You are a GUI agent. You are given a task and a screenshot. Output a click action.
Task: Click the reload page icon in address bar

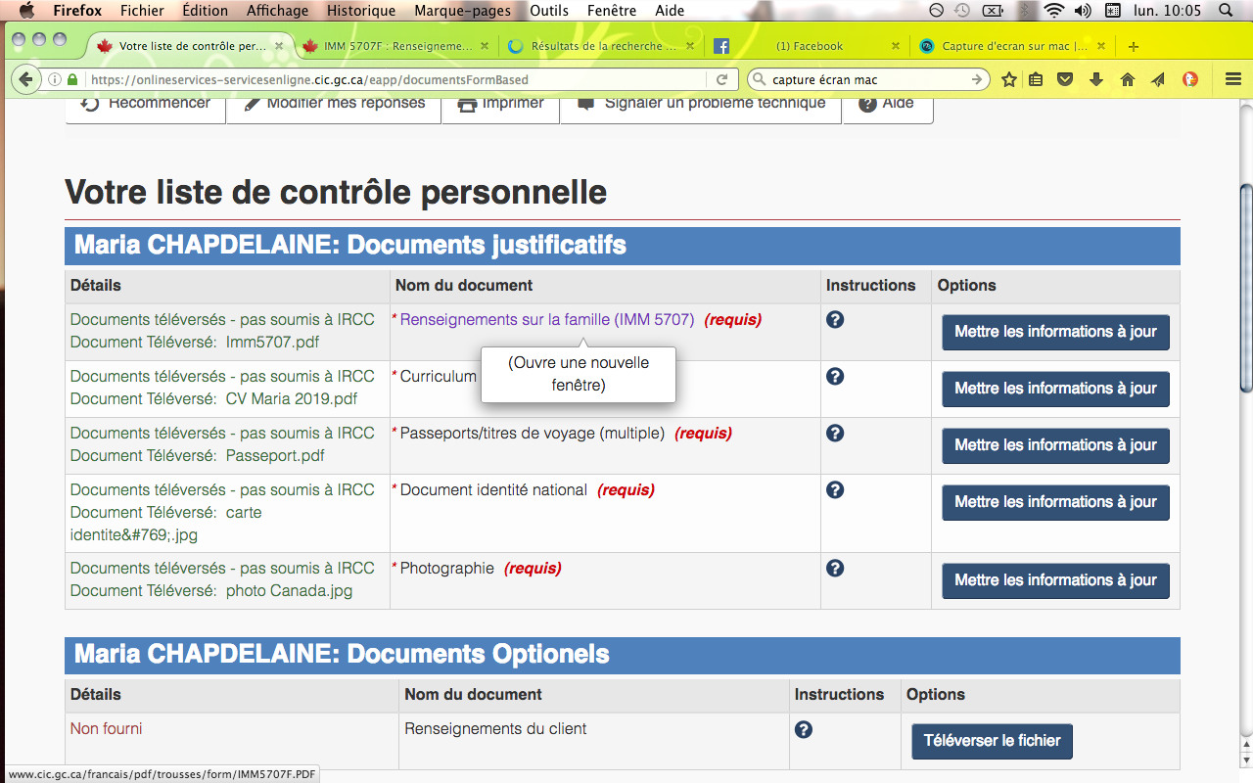coord(722,80)
